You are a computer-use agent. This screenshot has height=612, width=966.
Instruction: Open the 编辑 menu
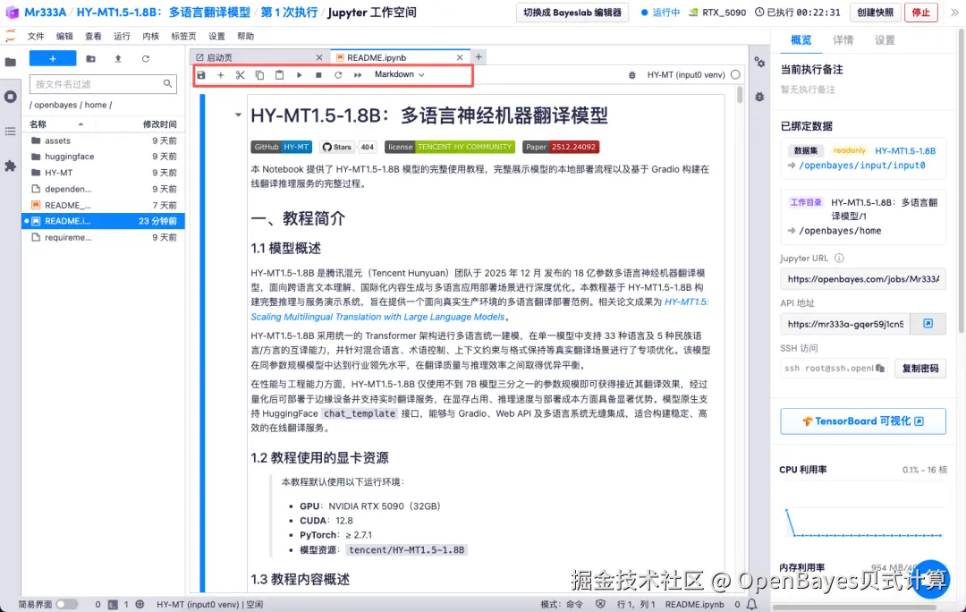pyautogui.click(x=64, y=37)
